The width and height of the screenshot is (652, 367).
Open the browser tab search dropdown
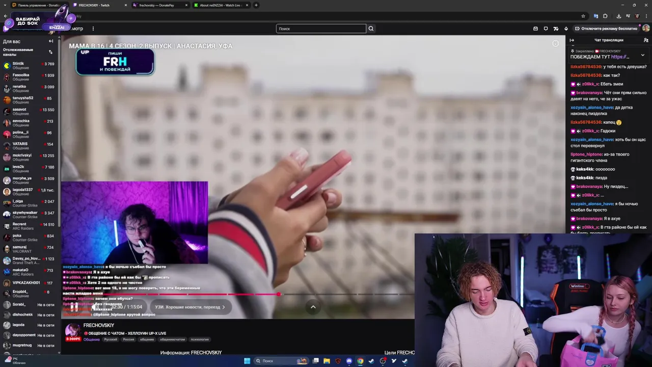point(5,5)
